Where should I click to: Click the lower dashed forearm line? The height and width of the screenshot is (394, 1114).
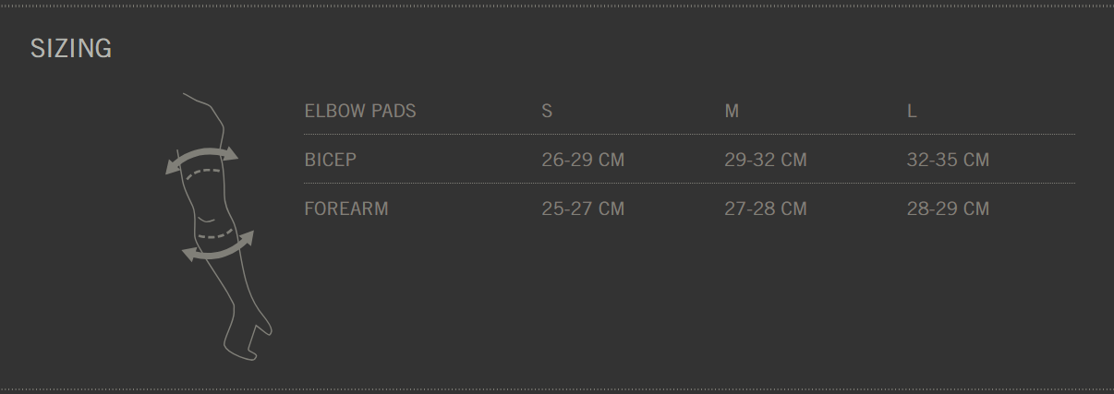pos(217,236)
